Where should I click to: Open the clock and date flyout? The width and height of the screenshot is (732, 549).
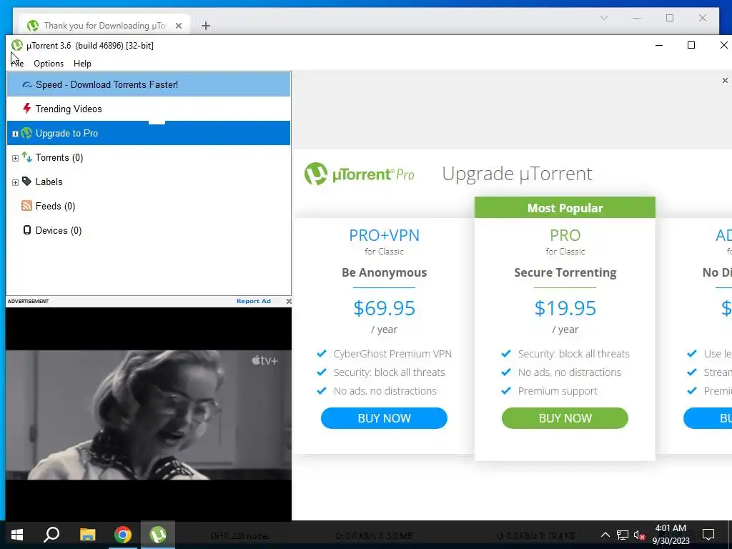[671, 535]
